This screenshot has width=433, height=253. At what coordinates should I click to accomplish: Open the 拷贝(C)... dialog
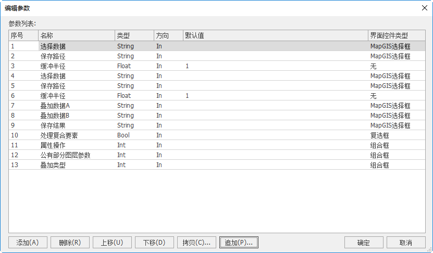click(x=196, y=243)
